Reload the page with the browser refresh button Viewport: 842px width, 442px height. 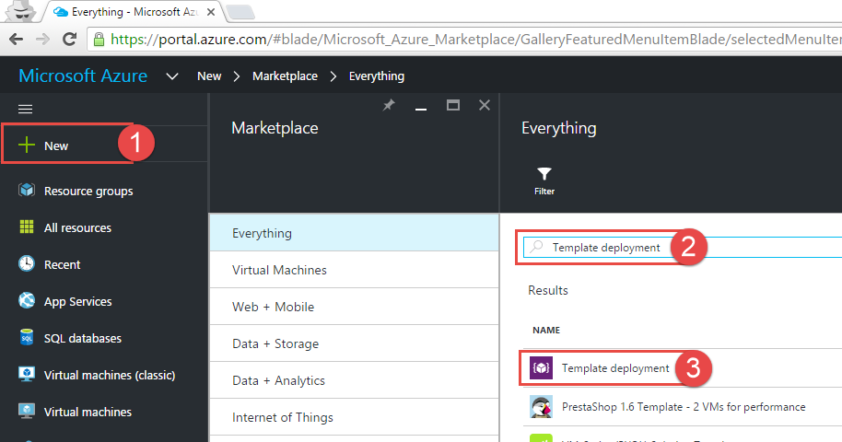coord(69,40)
